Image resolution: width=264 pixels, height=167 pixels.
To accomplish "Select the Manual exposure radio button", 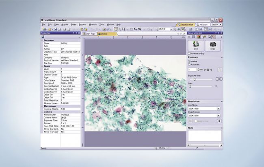I will 189,62.
